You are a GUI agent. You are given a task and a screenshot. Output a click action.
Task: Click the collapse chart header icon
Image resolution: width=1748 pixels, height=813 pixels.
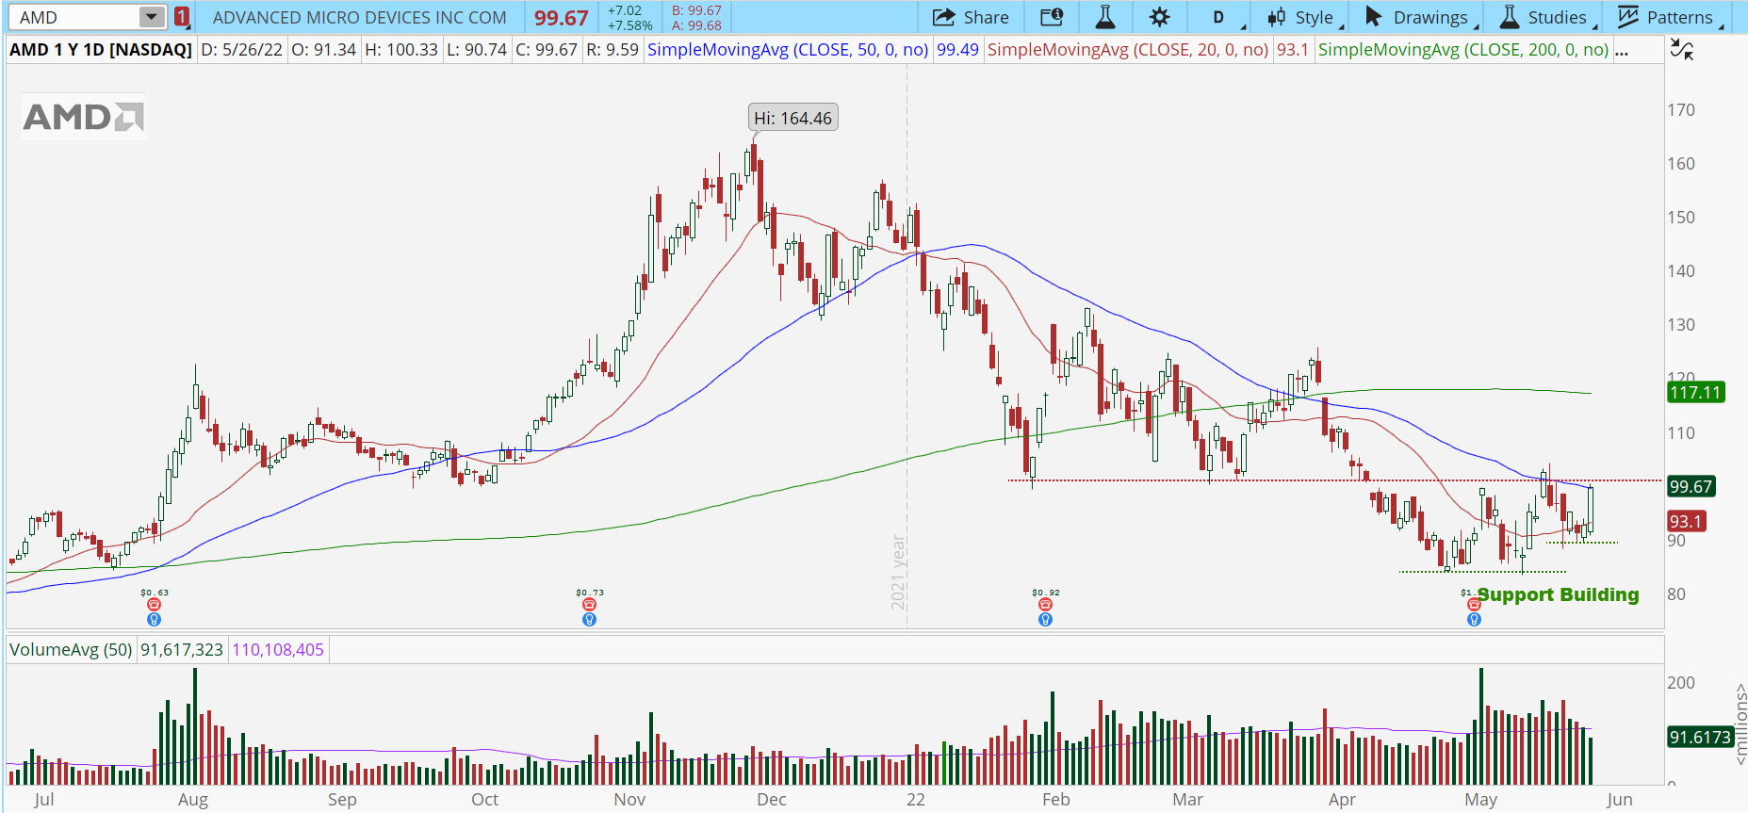pyautogui.click(x=1682, y=49)
